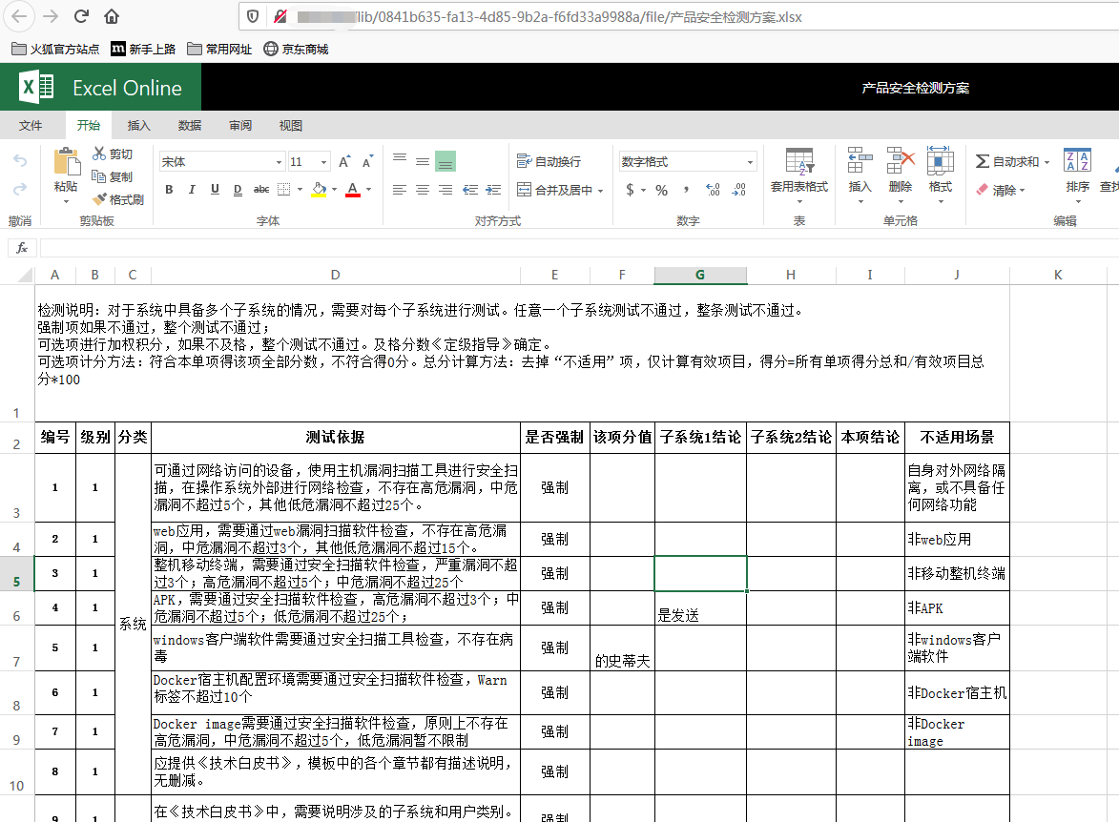Toggle bold formatting
The image size is (1119, 822).
click(169, 190)
